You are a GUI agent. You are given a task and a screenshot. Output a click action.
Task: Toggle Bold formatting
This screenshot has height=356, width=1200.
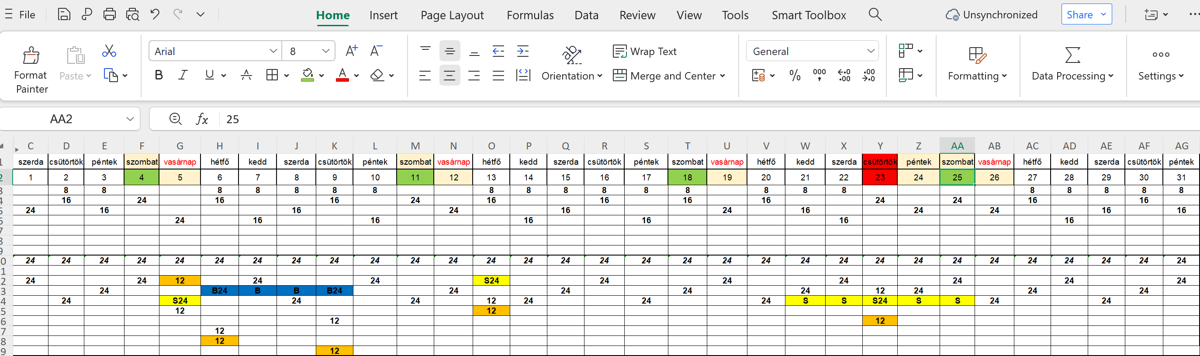(159, 75)
